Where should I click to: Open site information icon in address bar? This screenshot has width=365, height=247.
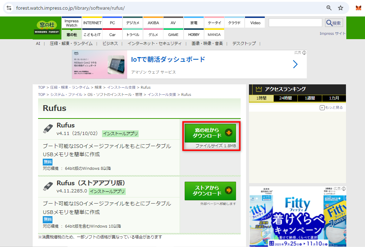tap(9, 8)
